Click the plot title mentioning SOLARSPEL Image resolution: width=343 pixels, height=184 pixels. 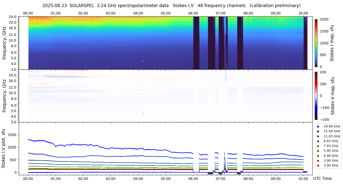click(171, 6)
